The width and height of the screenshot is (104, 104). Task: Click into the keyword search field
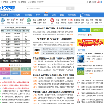point(46,8)
